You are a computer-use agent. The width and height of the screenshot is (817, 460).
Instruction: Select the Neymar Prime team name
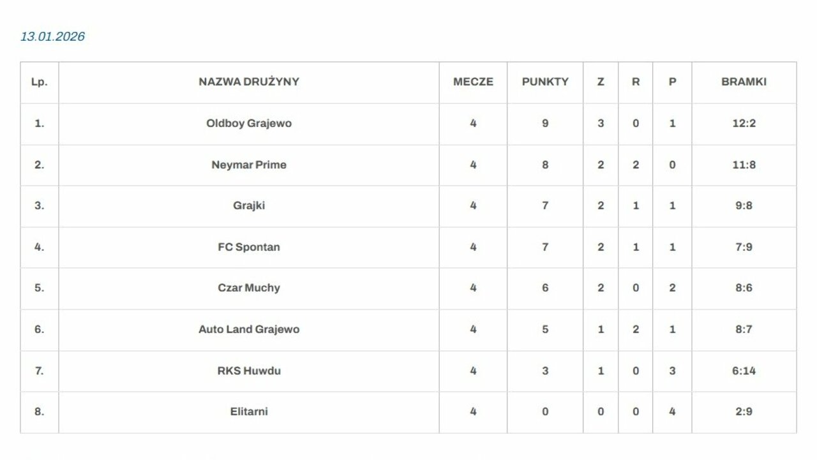point(249,165)
